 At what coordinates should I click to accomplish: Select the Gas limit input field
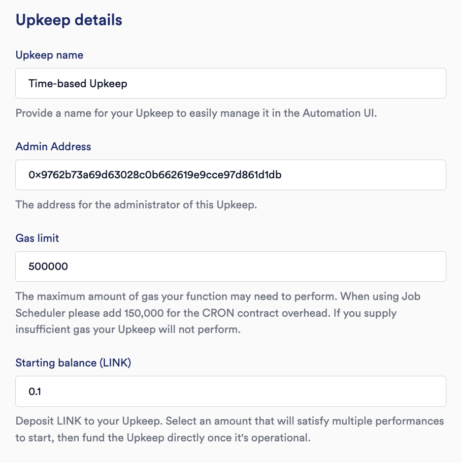(x=231, y=266)
